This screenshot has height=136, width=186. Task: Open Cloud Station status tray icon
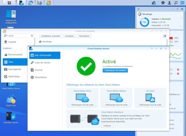click(x=154, y=3)
